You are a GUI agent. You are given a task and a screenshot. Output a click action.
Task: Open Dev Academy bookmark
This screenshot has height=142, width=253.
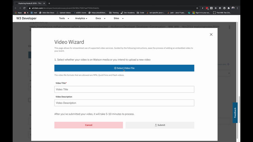point(128,13)
